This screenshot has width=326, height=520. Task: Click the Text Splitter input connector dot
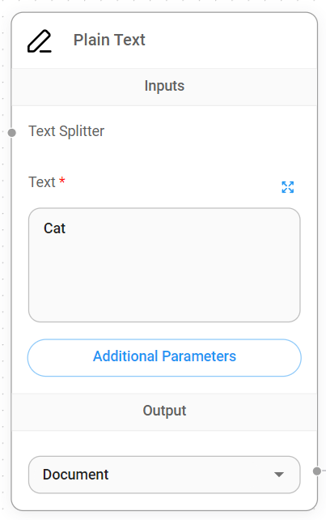pos(12,133)
